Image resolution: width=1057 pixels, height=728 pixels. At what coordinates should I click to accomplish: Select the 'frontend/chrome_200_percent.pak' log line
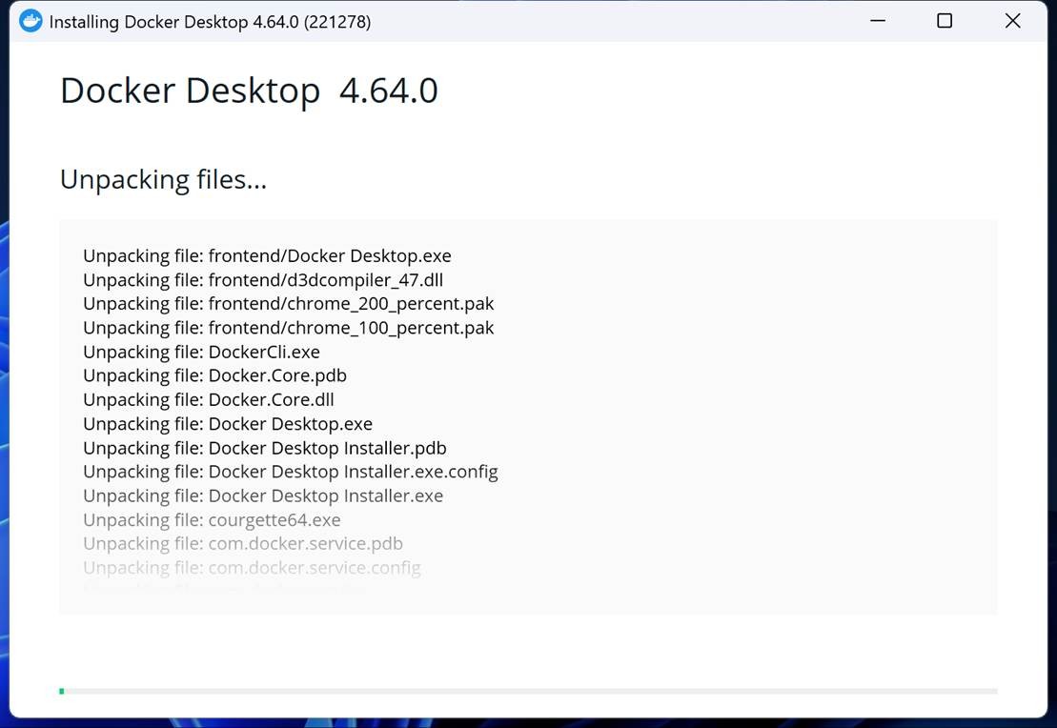(x=289, y=304)
